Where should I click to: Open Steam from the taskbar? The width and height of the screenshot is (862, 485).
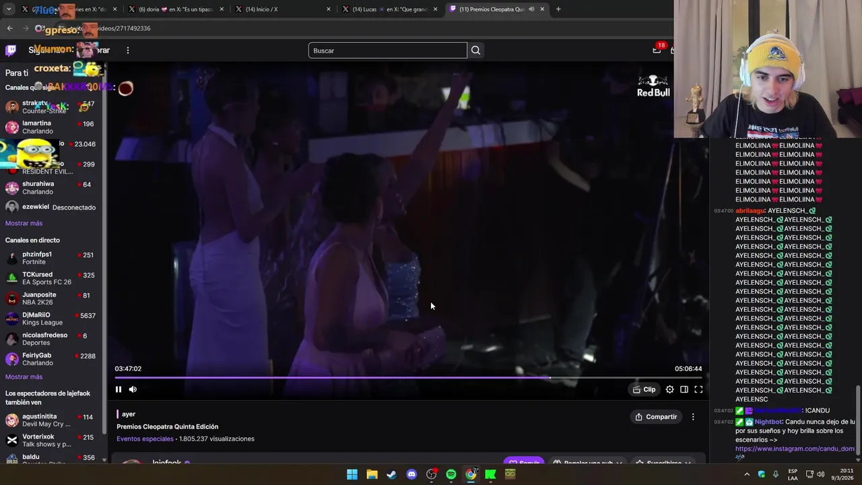point(391,474)
